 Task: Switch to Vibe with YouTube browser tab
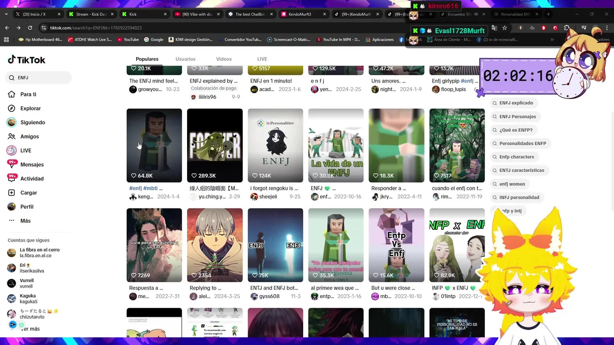197,14
